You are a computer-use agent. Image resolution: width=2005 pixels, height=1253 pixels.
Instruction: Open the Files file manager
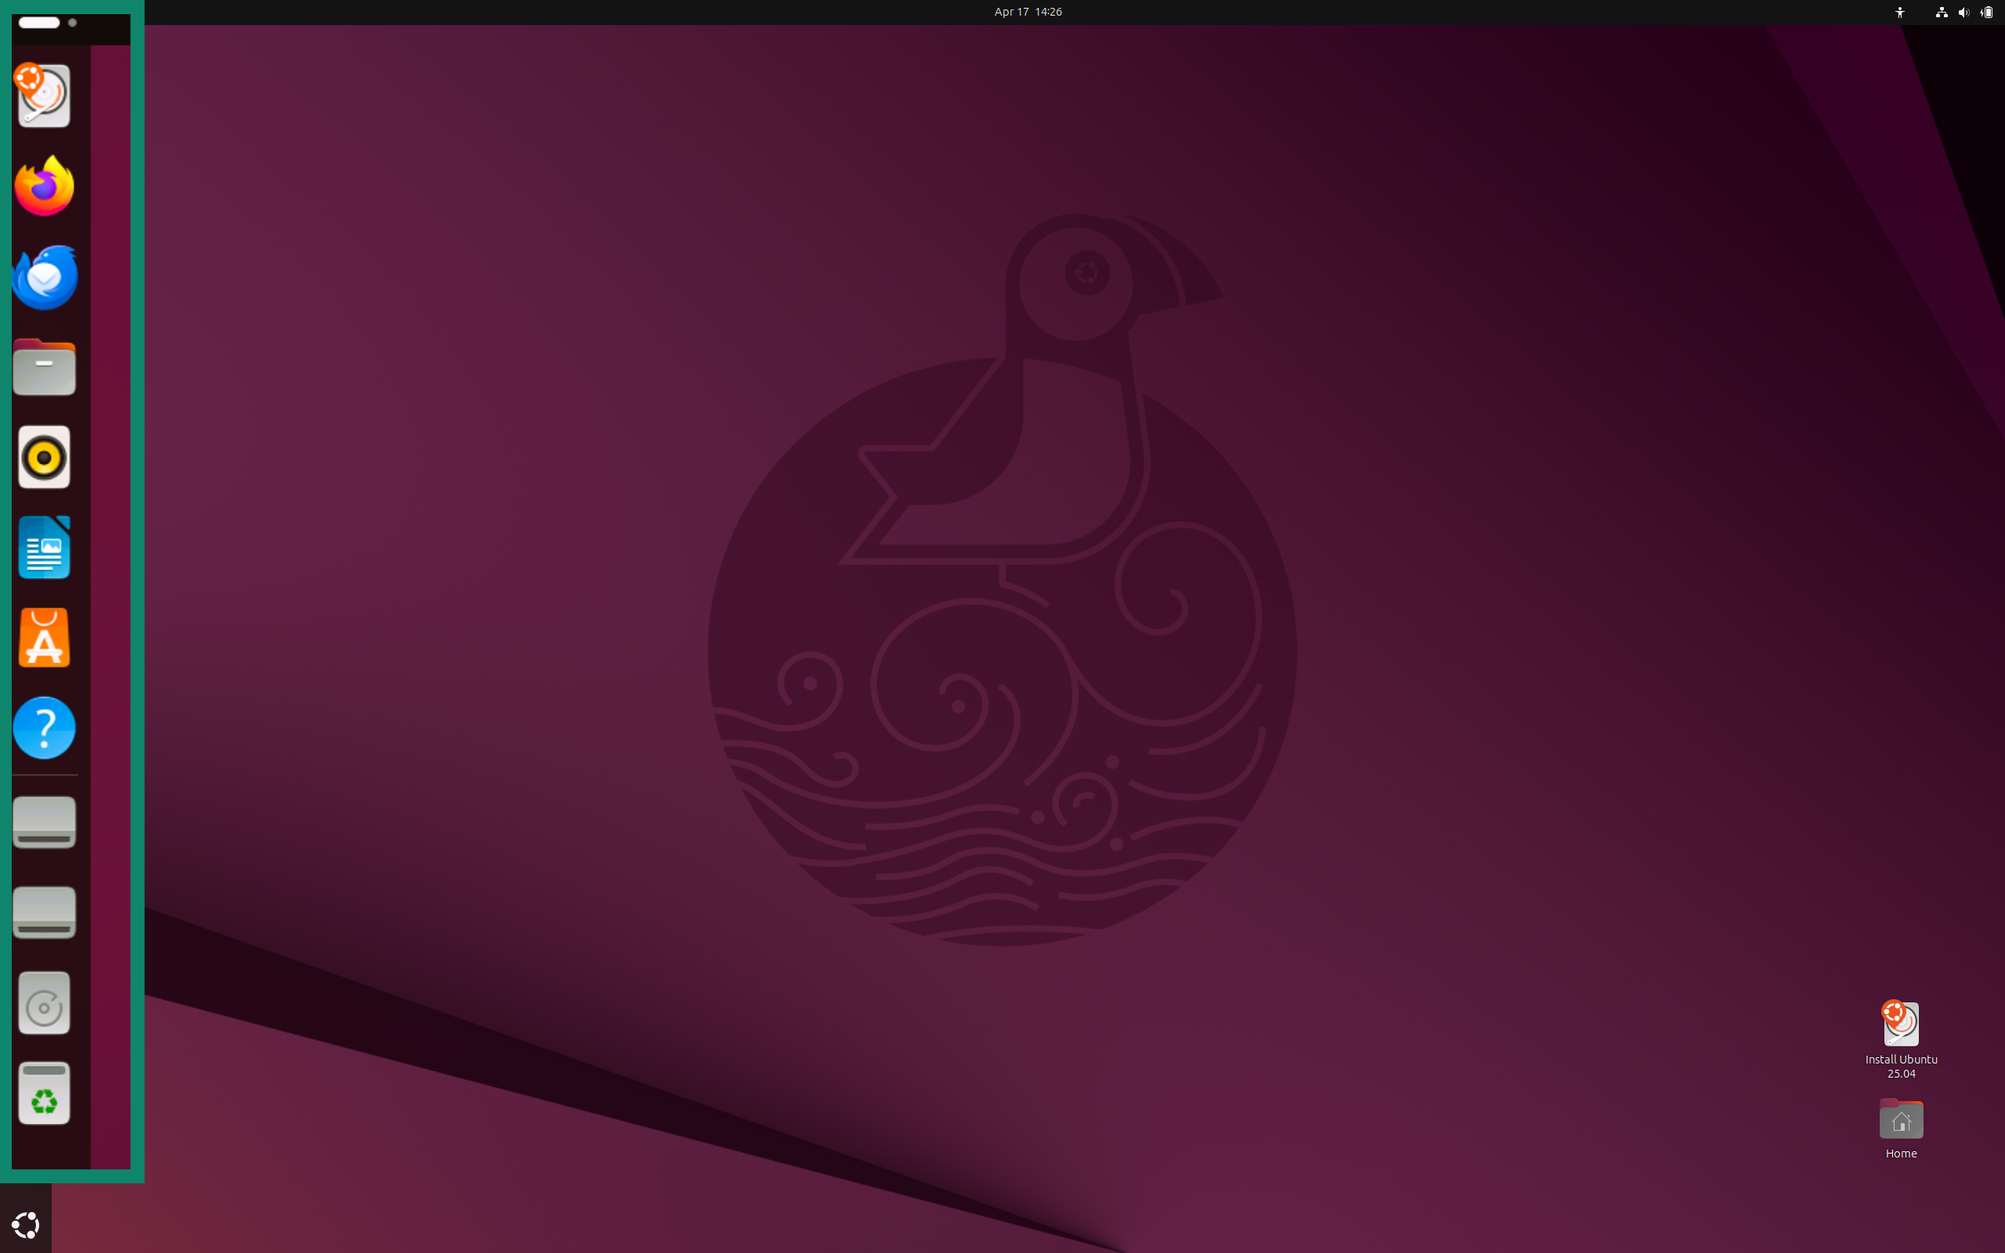point(43,367)
